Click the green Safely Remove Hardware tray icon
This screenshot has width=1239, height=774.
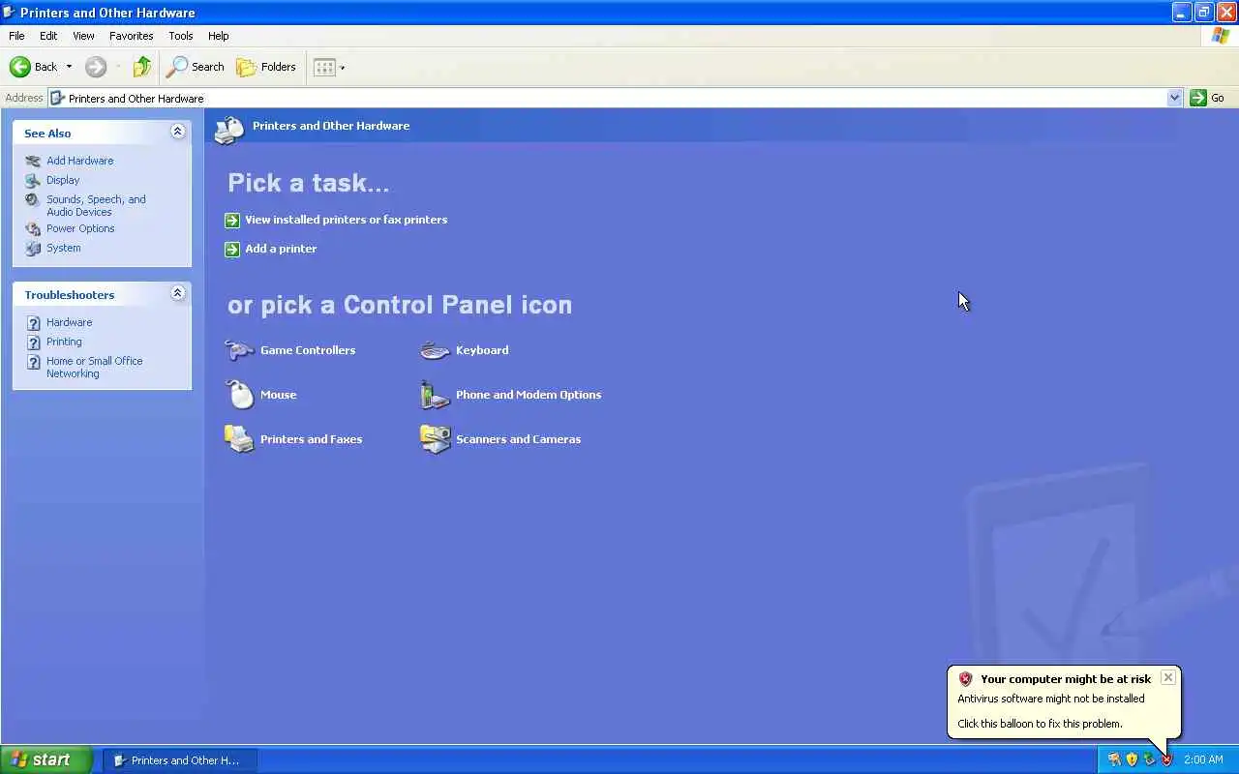[1149, 759]
